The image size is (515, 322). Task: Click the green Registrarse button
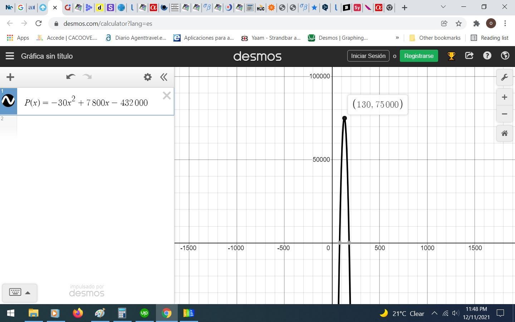click(x=418, y=56)
